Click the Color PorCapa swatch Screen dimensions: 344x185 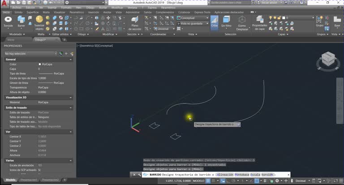coord(40,65)
